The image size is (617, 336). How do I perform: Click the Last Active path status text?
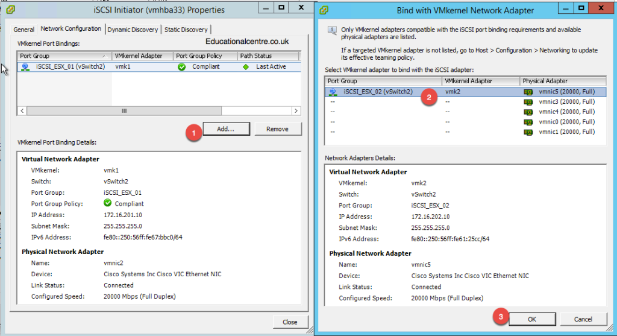[x=271, y=66]
